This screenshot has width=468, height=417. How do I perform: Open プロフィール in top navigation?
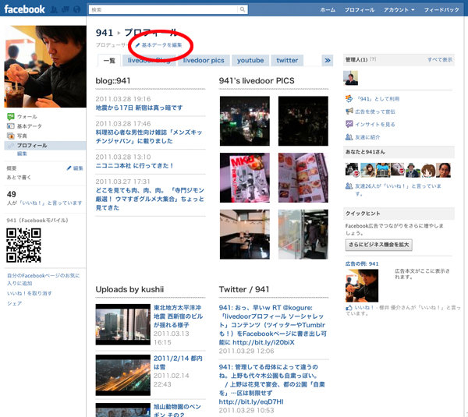(360, 10)
